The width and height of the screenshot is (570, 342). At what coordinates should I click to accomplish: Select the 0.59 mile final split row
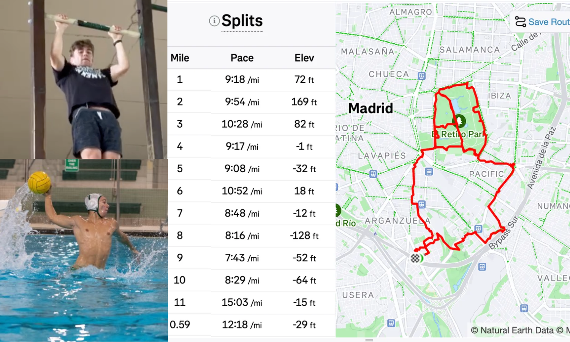[x=251, y=325]
